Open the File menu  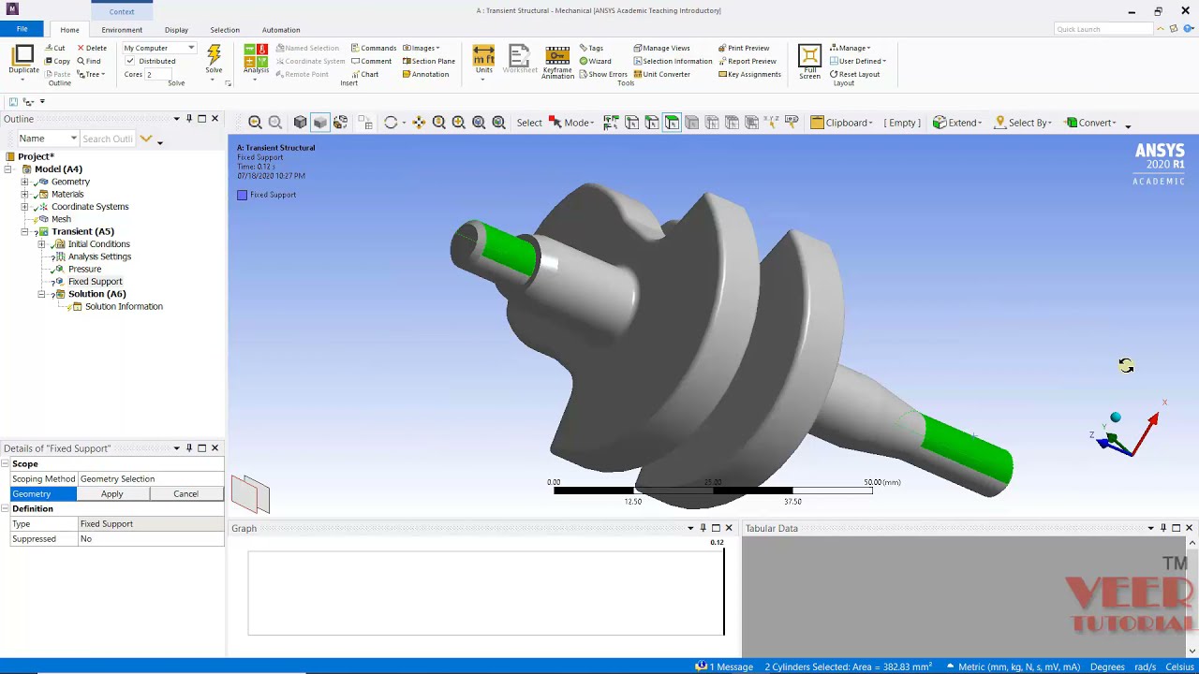point(22,29)
